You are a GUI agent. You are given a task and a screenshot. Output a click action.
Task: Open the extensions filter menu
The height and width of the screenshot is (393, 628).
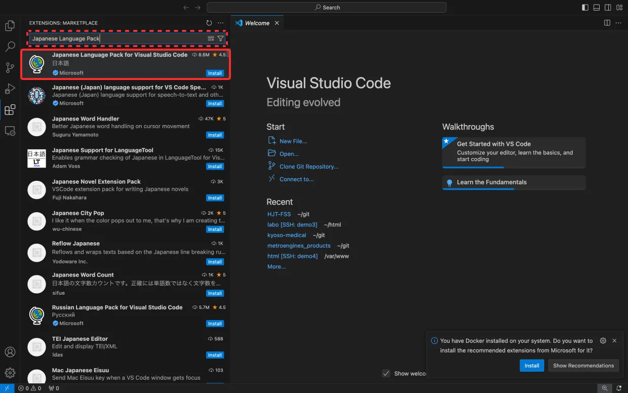[220, 38]
